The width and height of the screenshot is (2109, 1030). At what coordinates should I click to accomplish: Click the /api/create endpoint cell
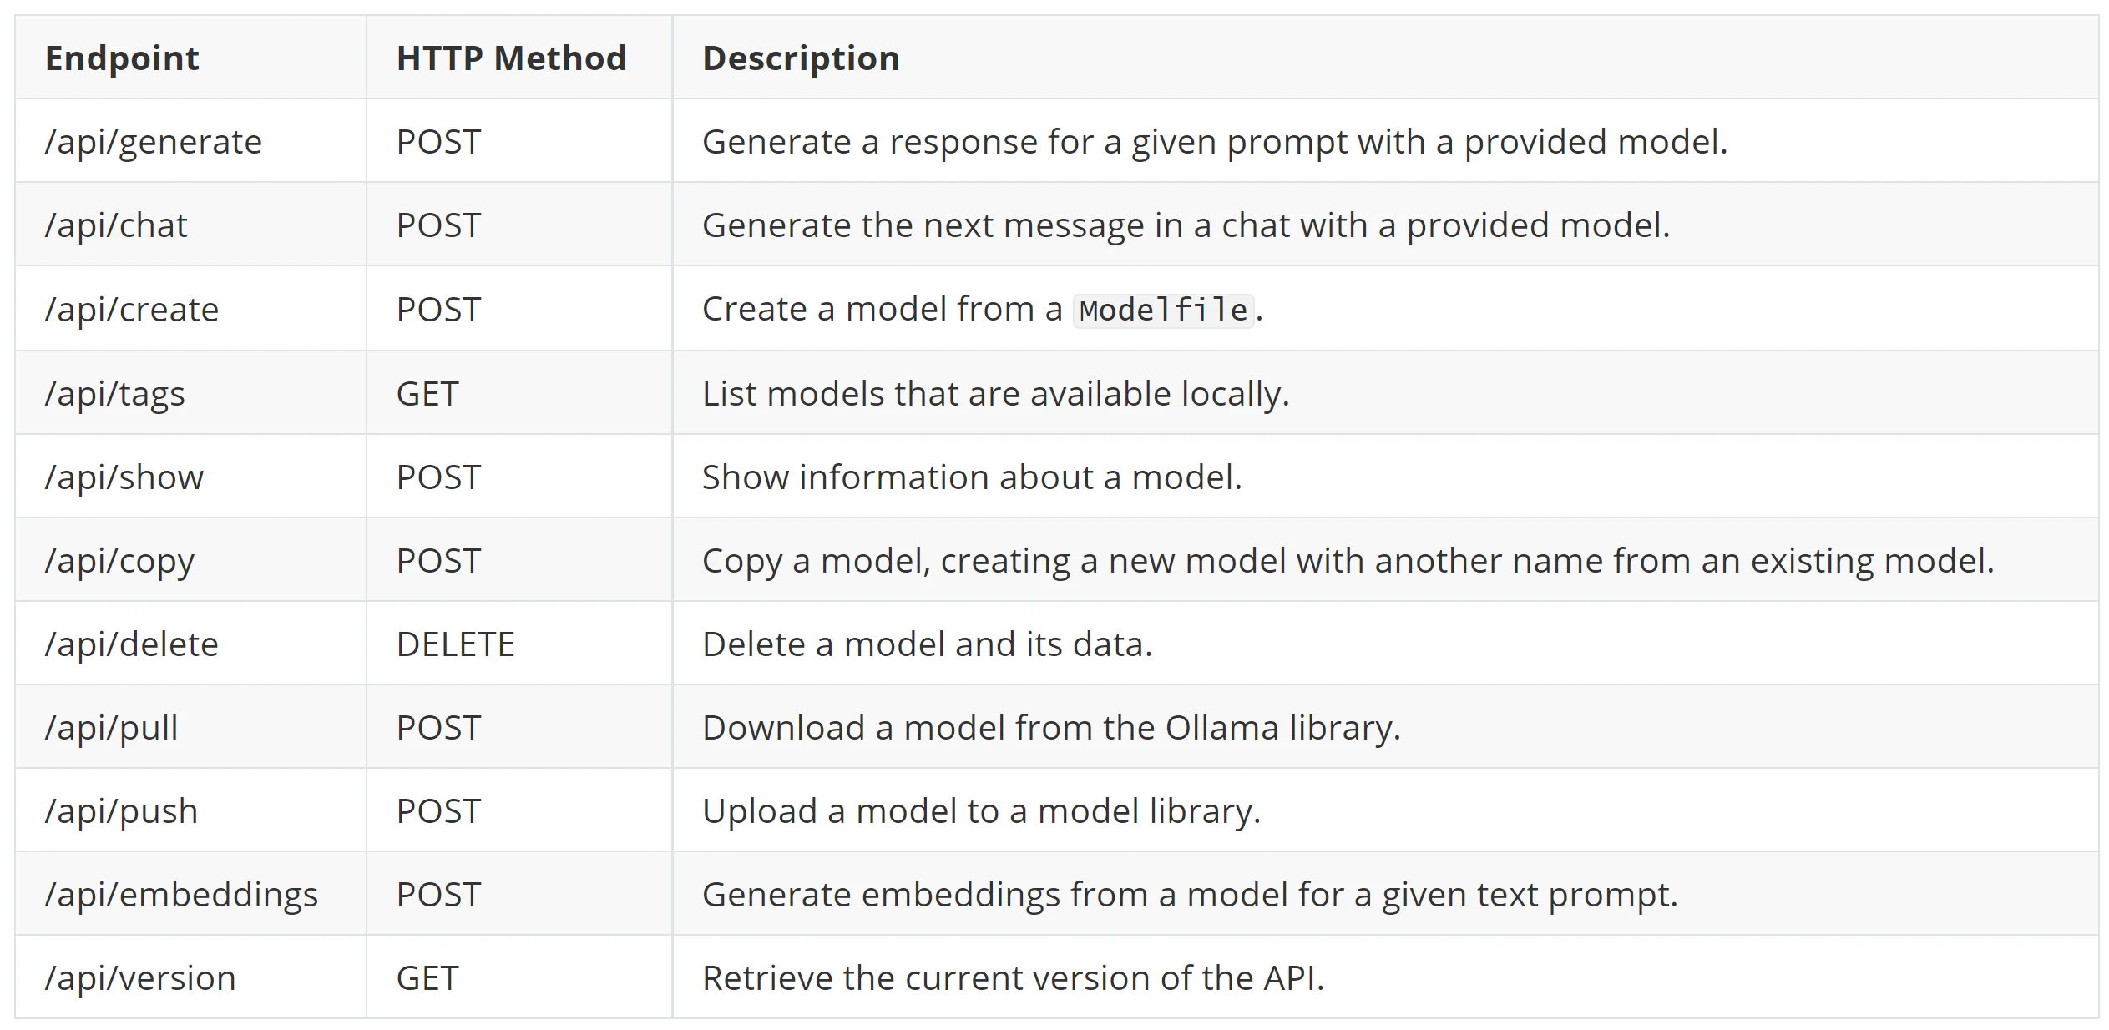tap(132, 310)
